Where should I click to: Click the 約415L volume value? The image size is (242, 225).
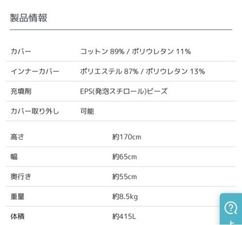[x=124, y=216]
